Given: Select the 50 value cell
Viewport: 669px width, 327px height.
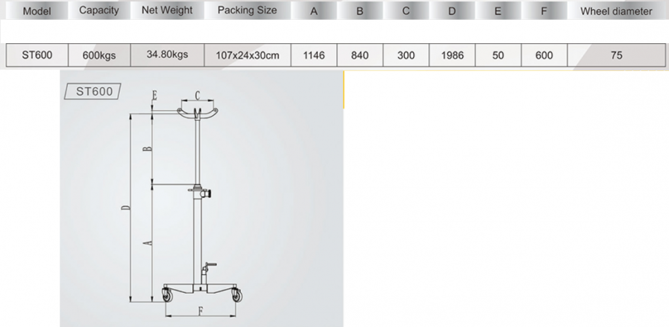Looking at the screenshot, I should (498, 55).
